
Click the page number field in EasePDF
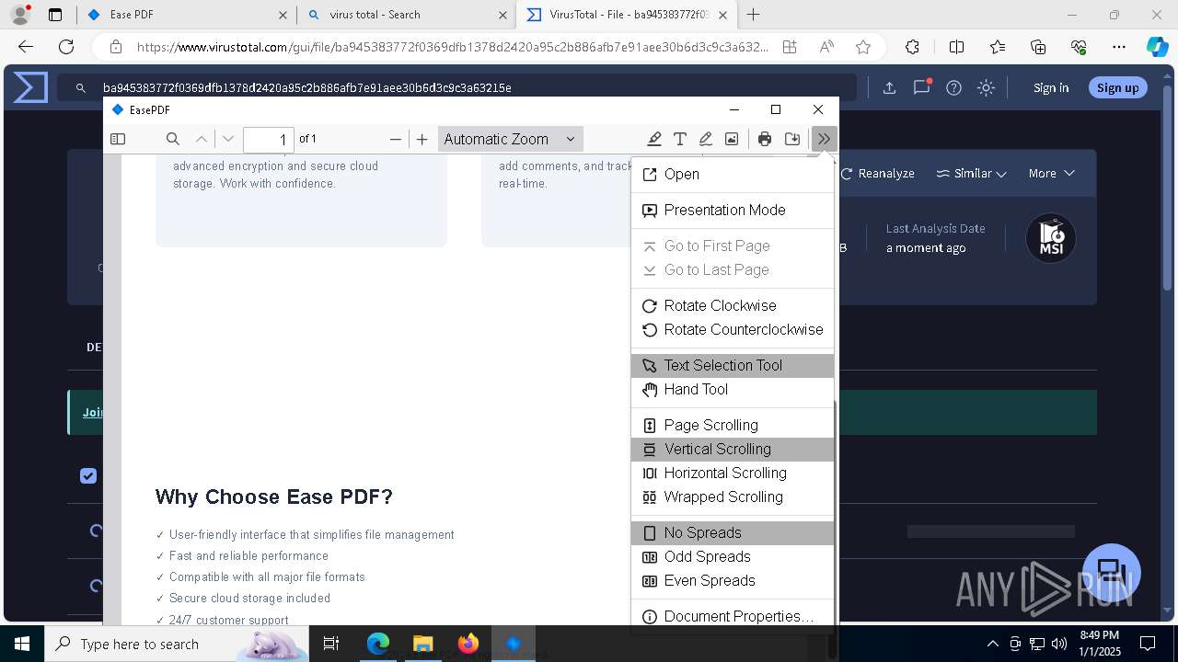tap(269, 140)
